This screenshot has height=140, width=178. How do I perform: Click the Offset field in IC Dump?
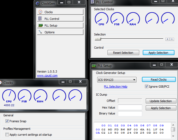tap(130, 101)
